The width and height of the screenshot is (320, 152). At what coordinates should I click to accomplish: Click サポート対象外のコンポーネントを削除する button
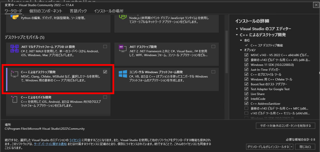tap(286, 126)
